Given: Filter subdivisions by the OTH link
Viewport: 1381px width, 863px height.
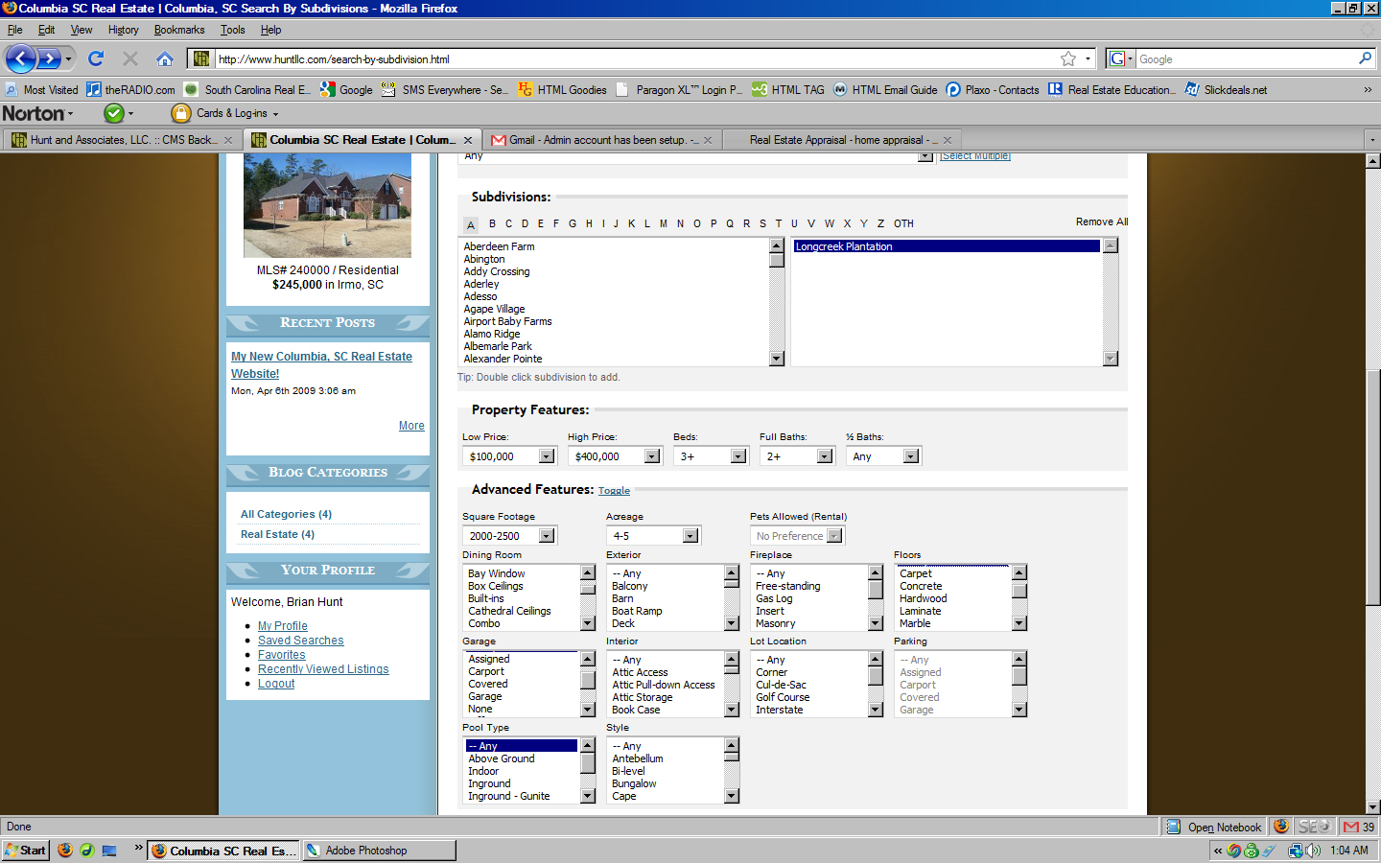Looking at the screenshot, I should point(903,223).
